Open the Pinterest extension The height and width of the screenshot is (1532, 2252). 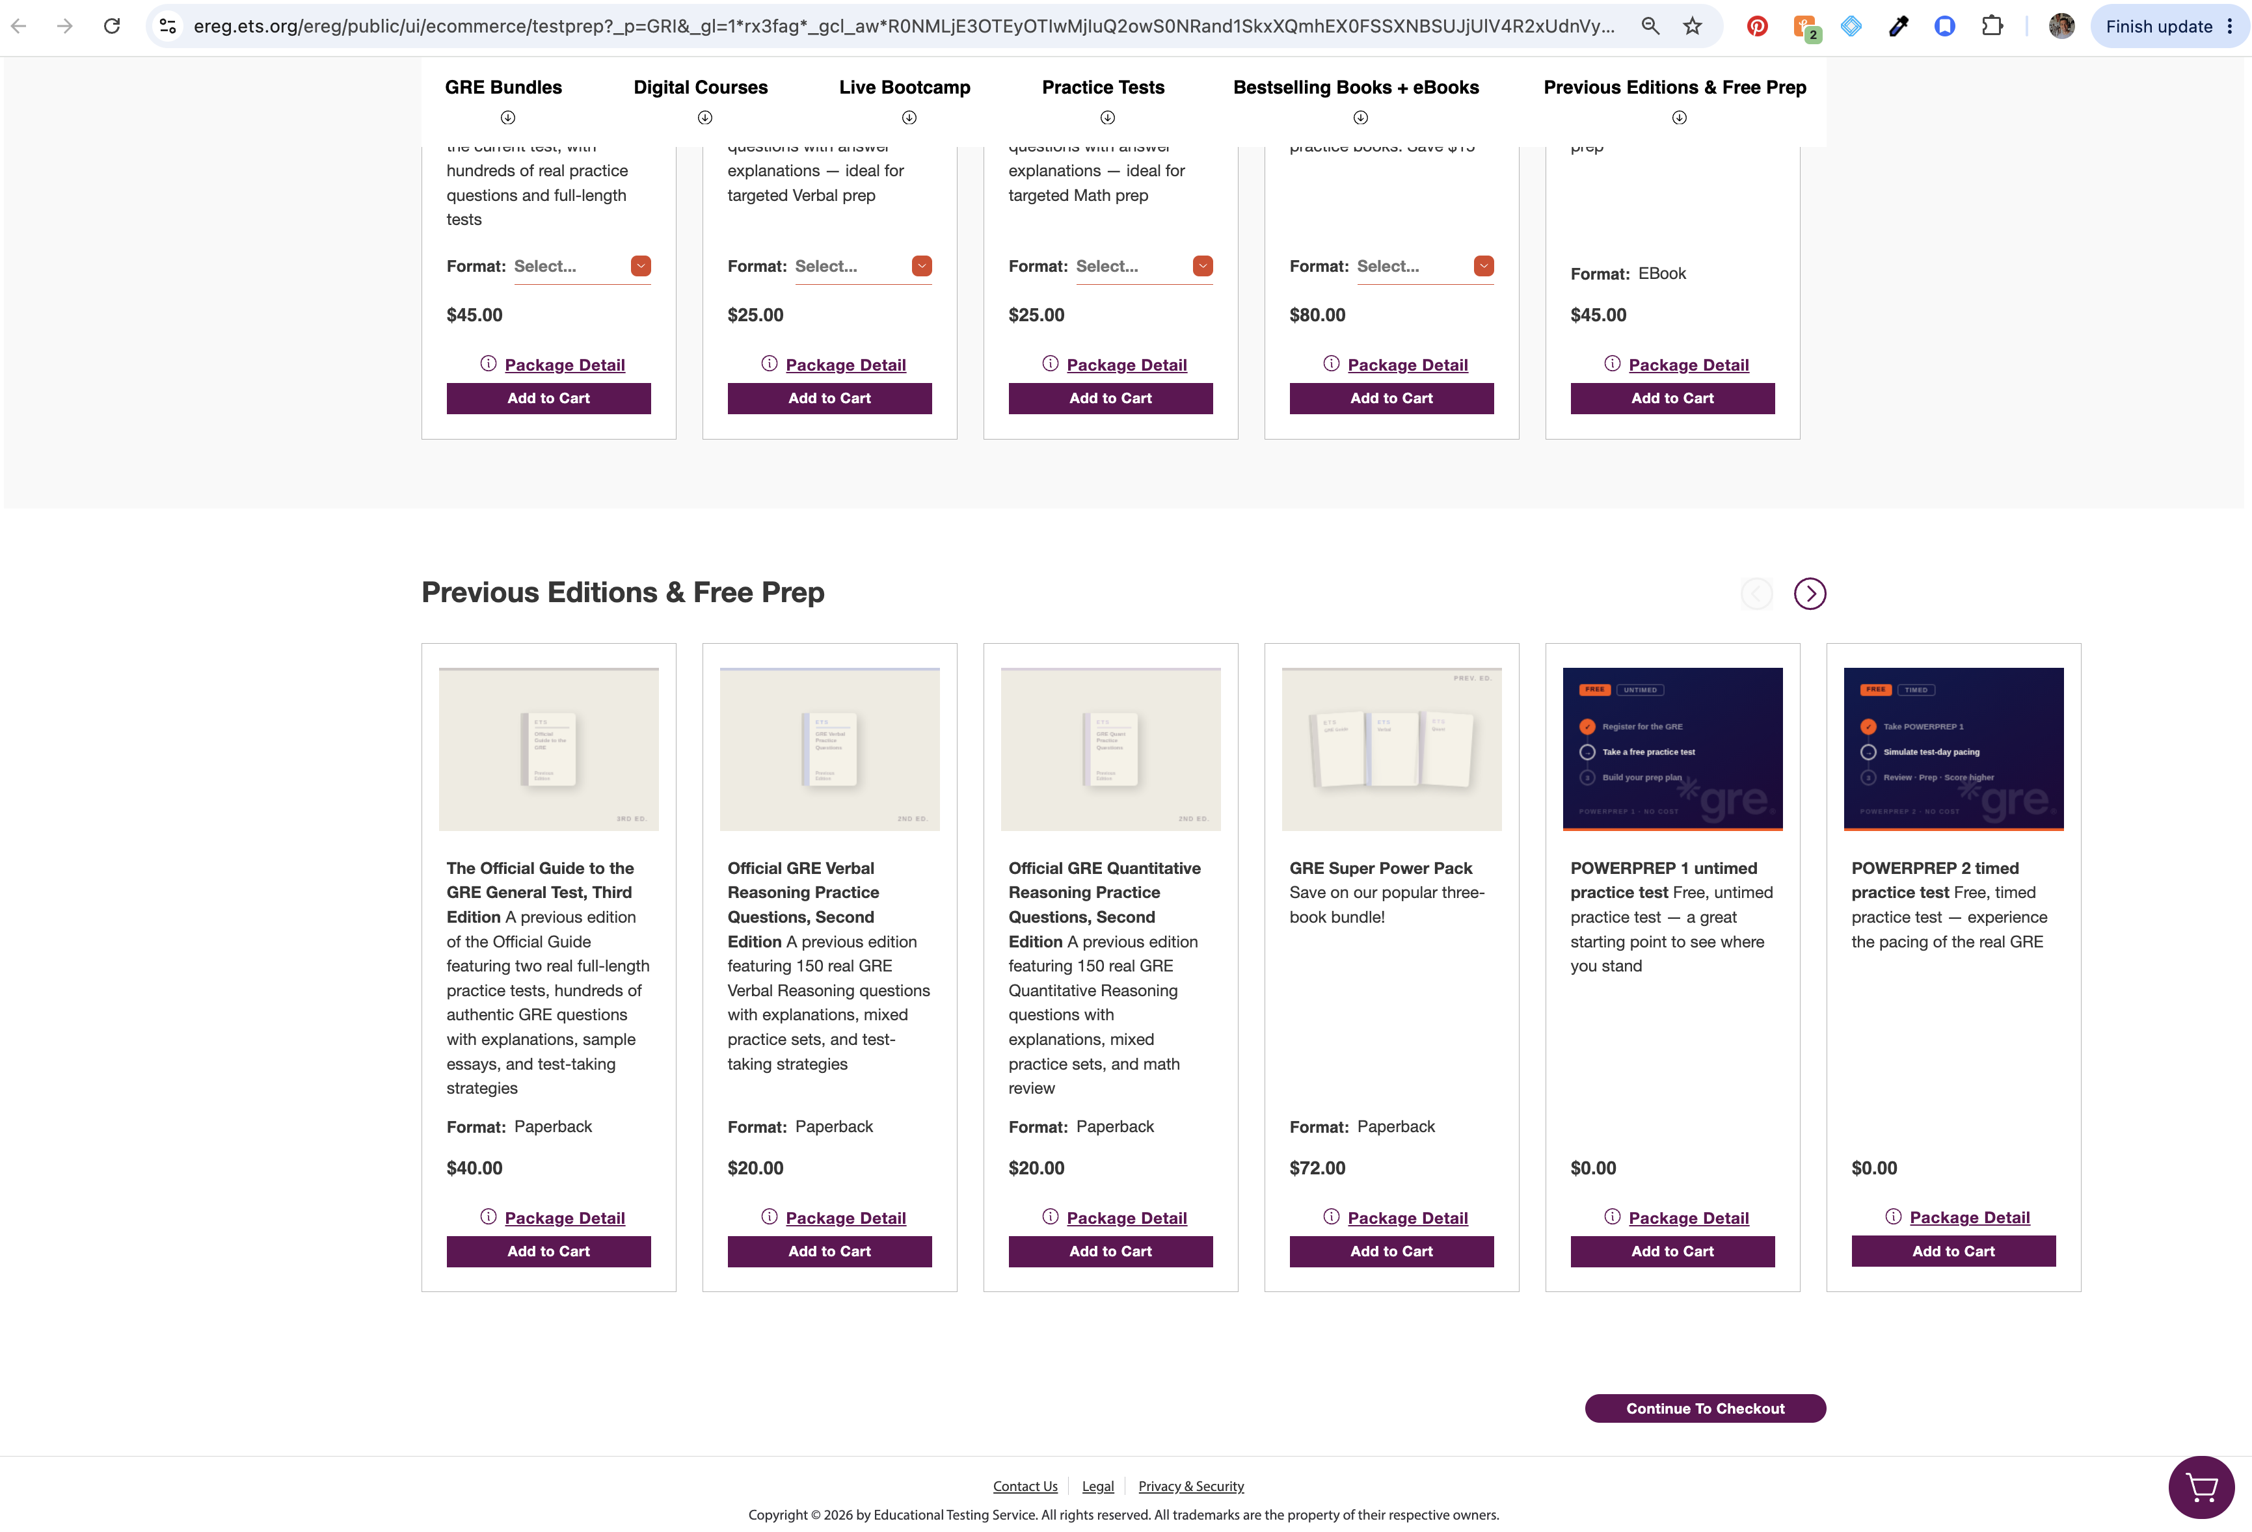pos(1757,26)
